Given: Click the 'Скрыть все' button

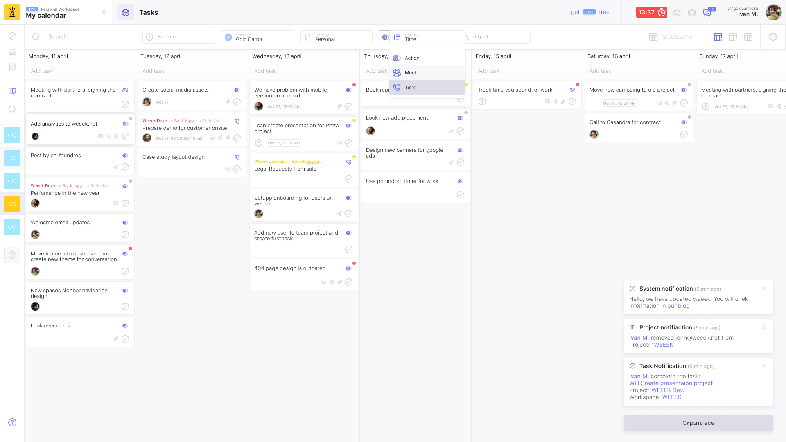Looking at the screenshot, I should tap(698, 423).
